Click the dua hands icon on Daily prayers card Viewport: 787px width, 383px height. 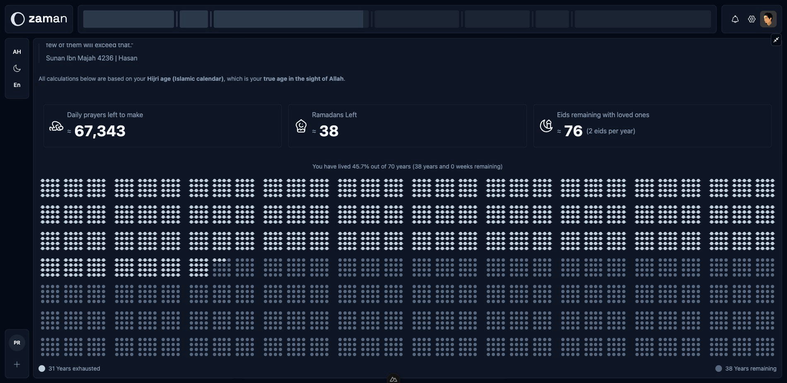tap(56, 126)
